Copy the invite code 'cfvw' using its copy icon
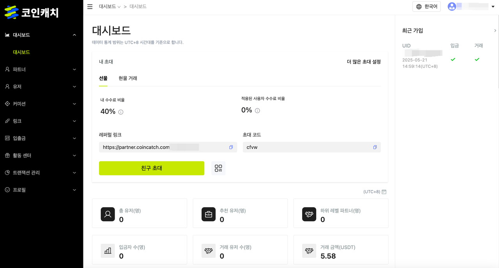499x268 pixels. coord(375,147)
